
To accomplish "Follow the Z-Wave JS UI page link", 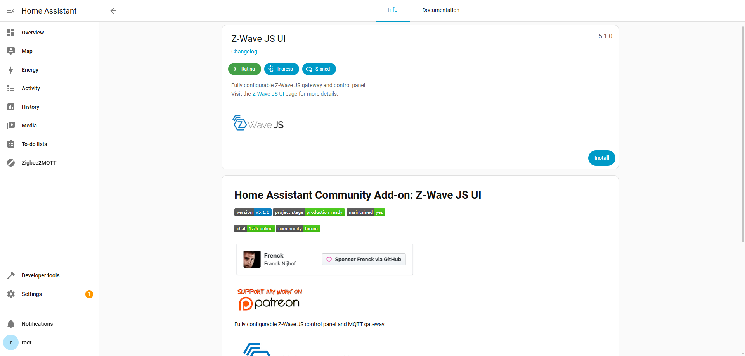I will [x=268, y=94].
